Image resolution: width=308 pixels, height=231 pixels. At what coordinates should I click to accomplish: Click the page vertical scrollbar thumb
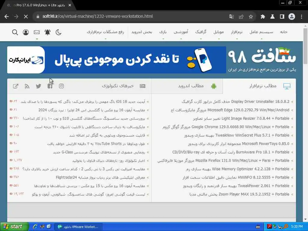305,46
